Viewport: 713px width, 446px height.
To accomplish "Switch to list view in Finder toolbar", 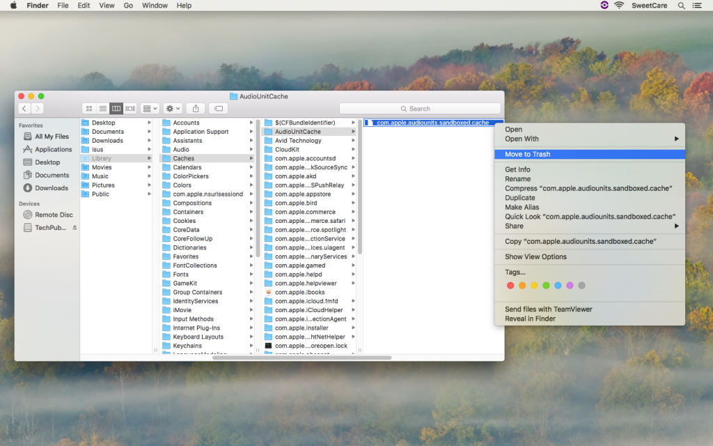I will point(103,108).
